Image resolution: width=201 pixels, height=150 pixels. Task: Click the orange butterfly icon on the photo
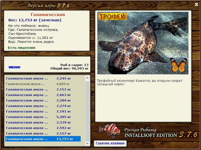[x=179, y=65]
